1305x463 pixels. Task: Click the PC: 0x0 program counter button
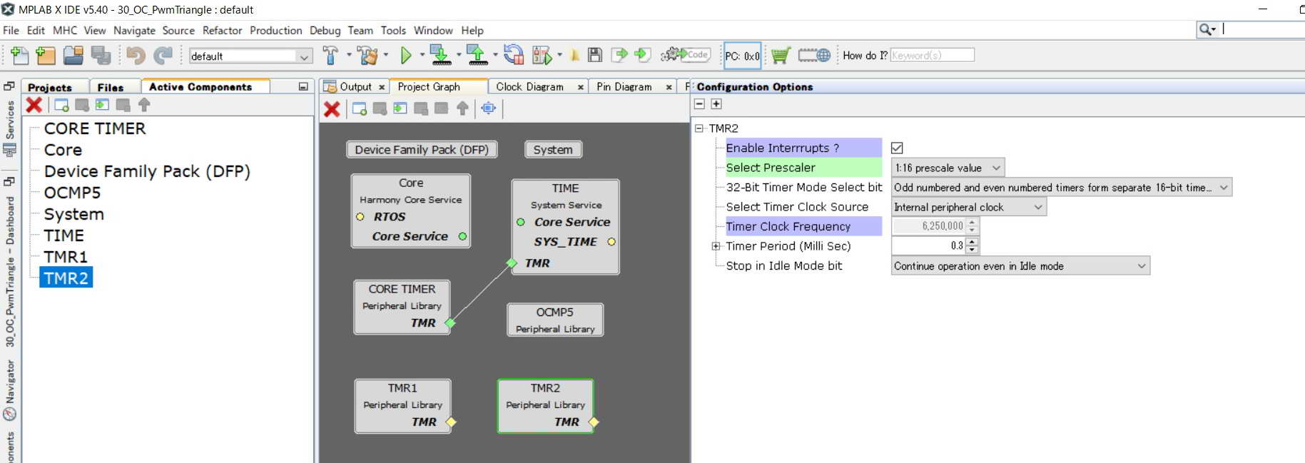click(742, 56)
